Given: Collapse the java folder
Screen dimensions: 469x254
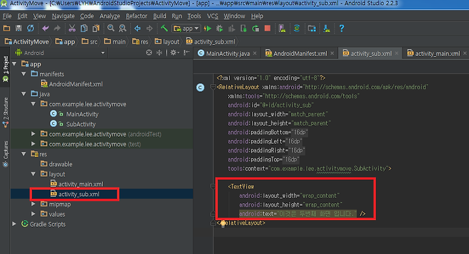Looking at the screenshot, I should pyautogui.click(x=23, y=94).
